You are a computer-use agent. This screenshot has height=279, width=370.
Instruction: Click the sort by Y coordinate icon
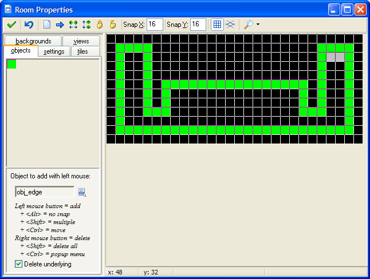pos(86,25)
